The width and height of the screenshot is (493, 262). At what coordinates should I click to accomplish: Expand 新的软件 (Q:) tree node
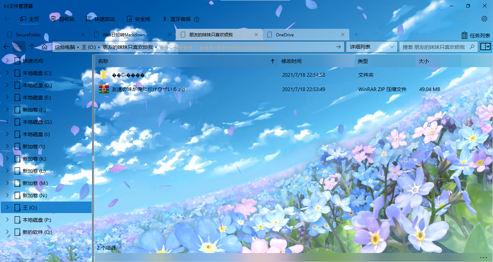click(7, 232)
